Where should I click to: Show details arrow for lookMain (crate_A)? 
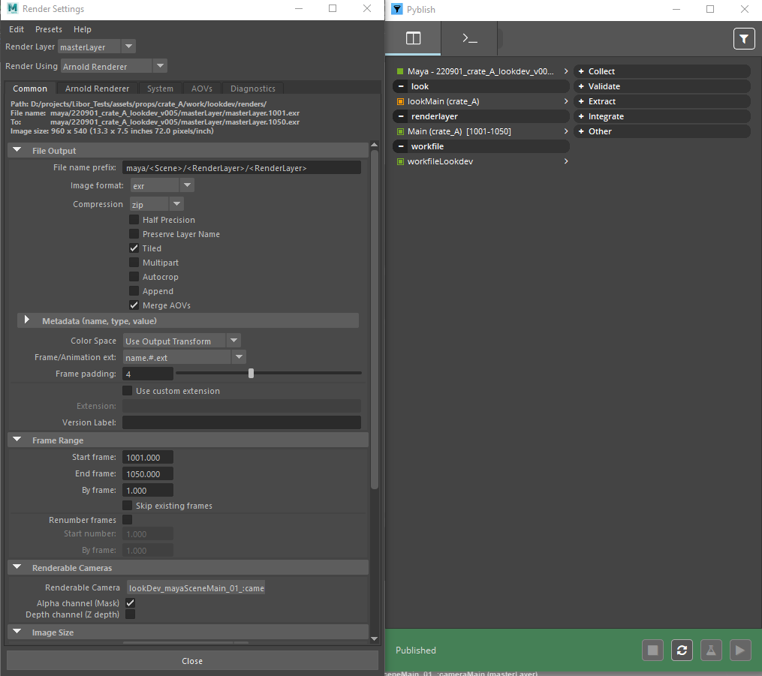(566, 101)
